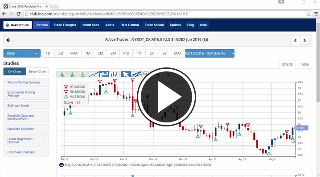Open the Options menu item
The image size is (320, 177).
point(175,25)
